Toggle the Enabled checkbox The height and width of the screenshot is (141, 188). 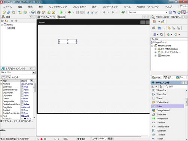[22, 110]
